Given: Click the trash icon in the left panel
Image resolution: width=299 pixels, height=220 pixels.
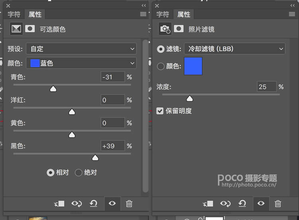Looking at the screenshot, I should pos(129,204).
